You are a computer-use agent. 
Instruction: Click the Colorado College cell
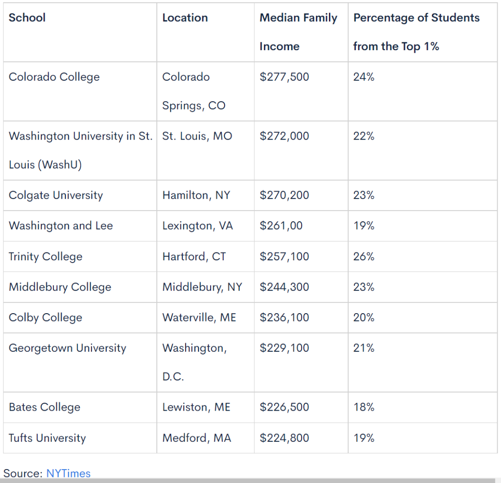point(54,77)
